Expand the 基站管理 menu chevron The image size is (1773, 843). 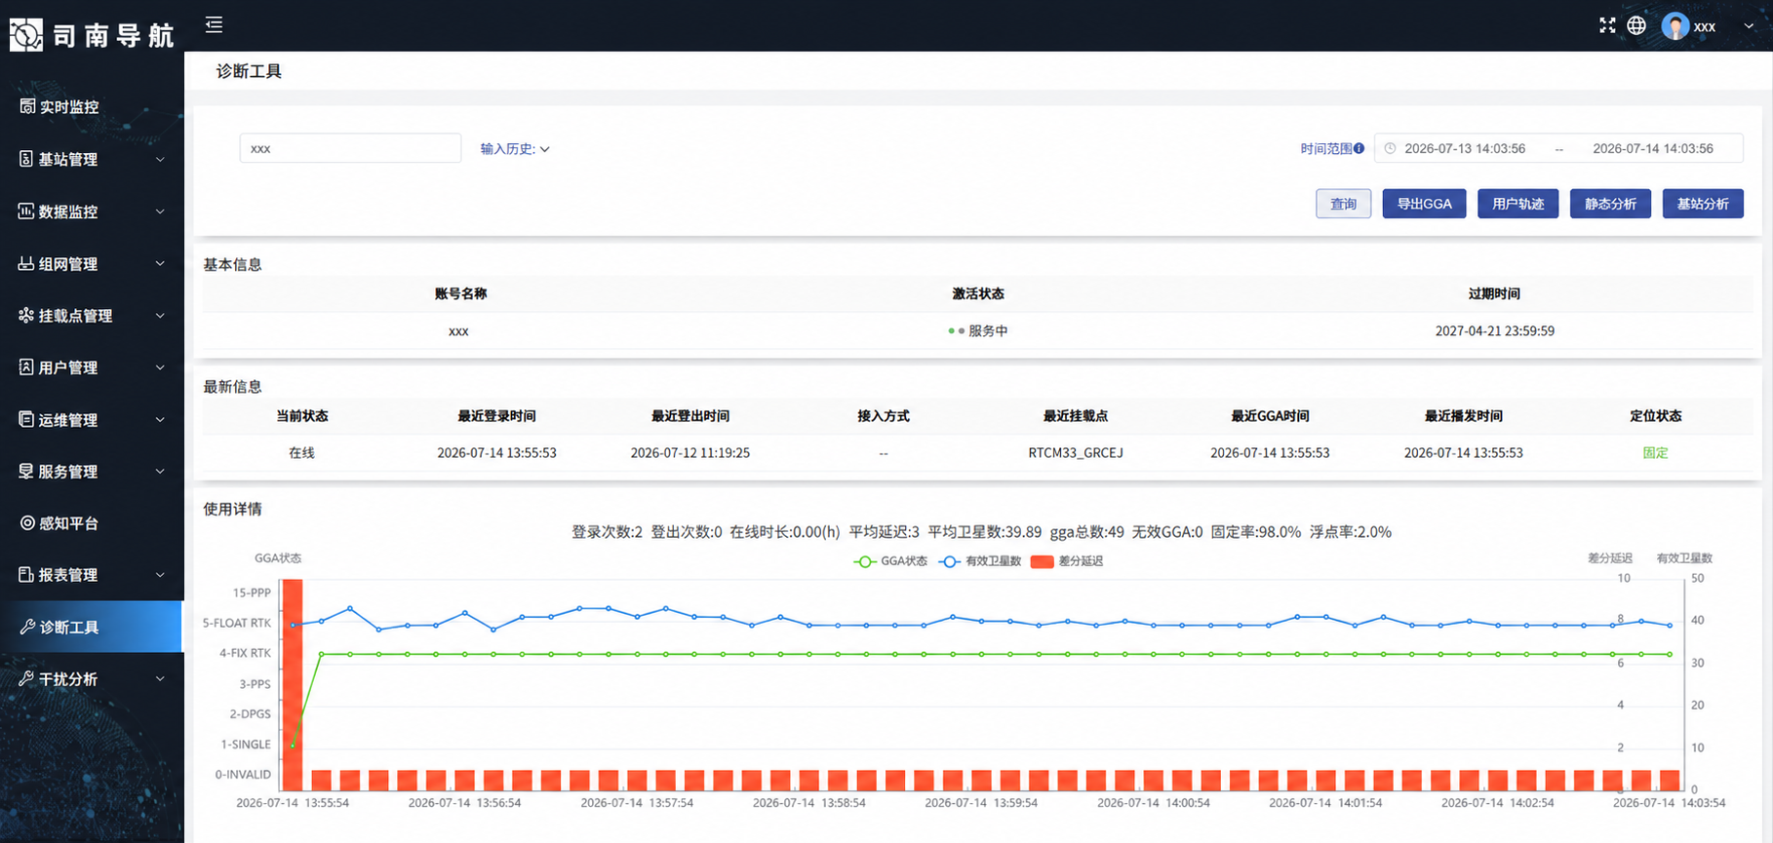(160, 159)
